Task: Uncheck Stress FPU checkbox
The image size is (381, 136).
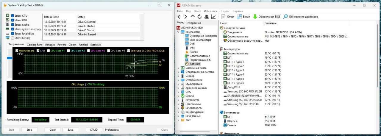Action: coord(13,20)
